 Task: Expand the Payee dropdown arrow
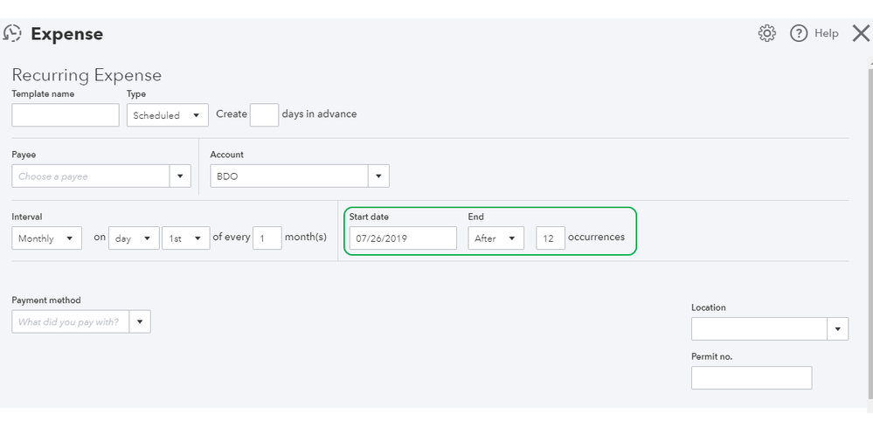click(180, 176)
